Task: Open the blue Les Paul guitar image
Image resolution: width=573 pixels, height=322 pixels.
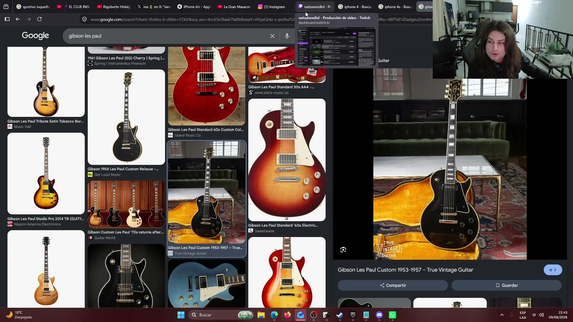Action: pyautogui.click(x=206, y=284)
